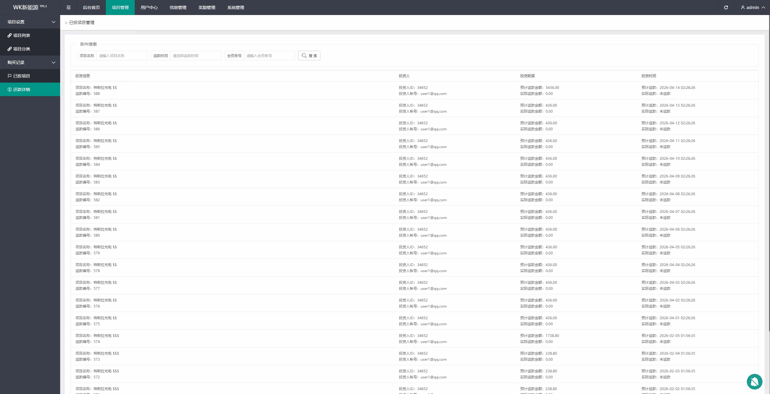
Task: Focus the 会员账号 input field
Action: click(x=269, y=56)
